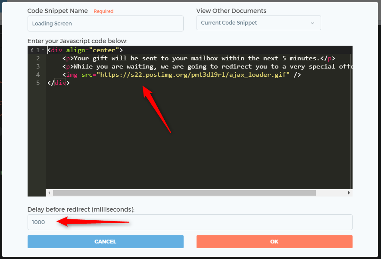Click the chevron arrow in Current Code Snippet dropdown
Viewport: 381px width, 259px height.
(312, 23)
